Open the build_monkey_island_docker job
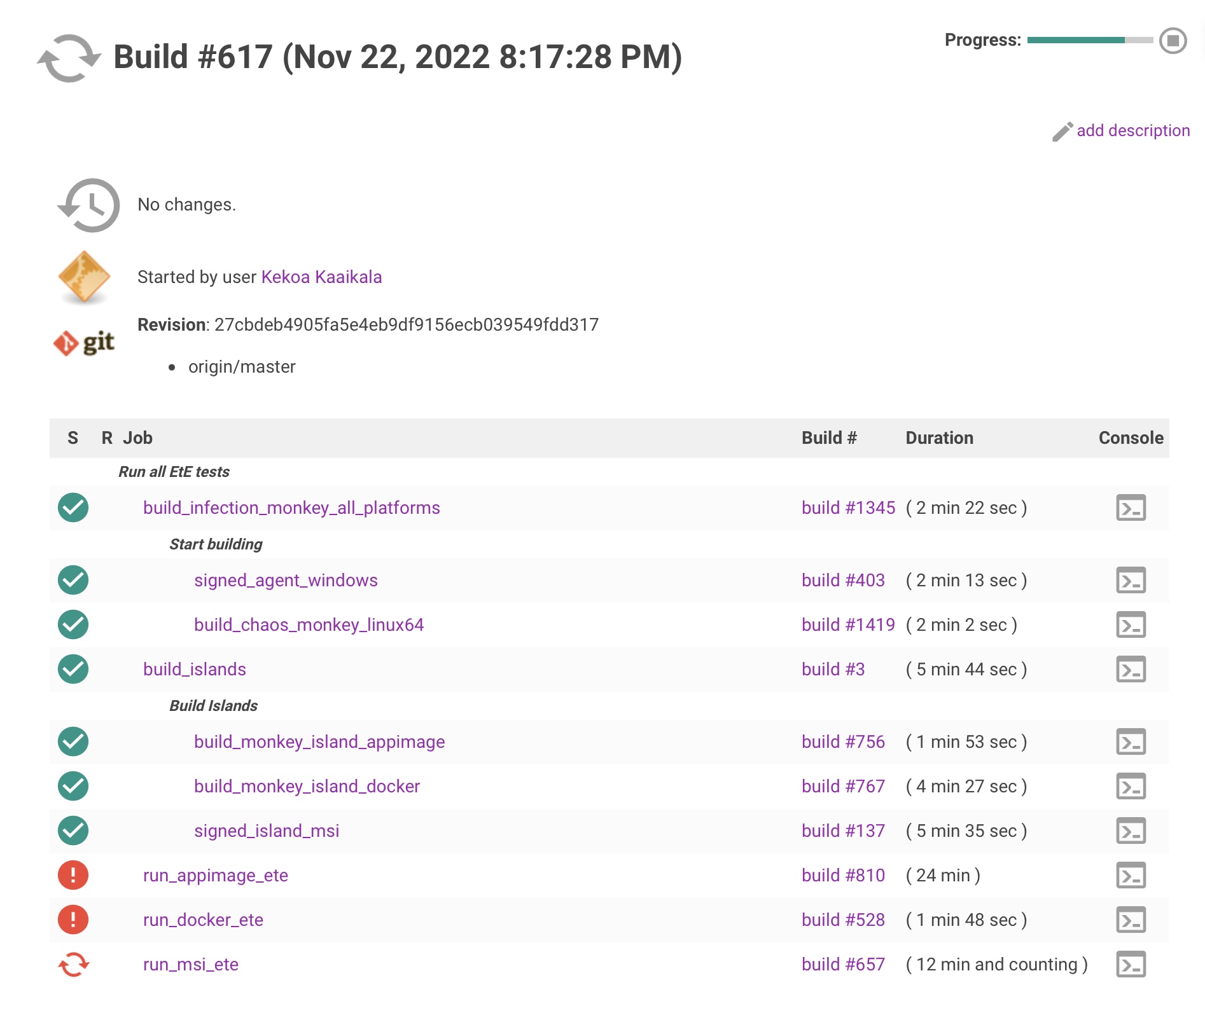This screenshot has width=1205, height=1020. click(x=307, y=786)
